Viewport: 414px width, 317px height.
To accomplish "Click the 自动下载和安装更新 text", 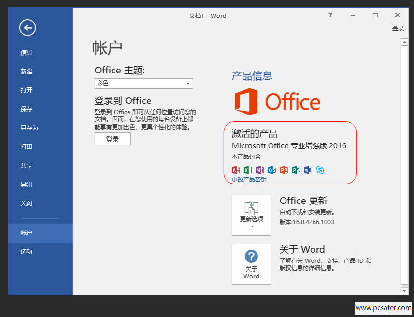I will (x=307, y=212).
